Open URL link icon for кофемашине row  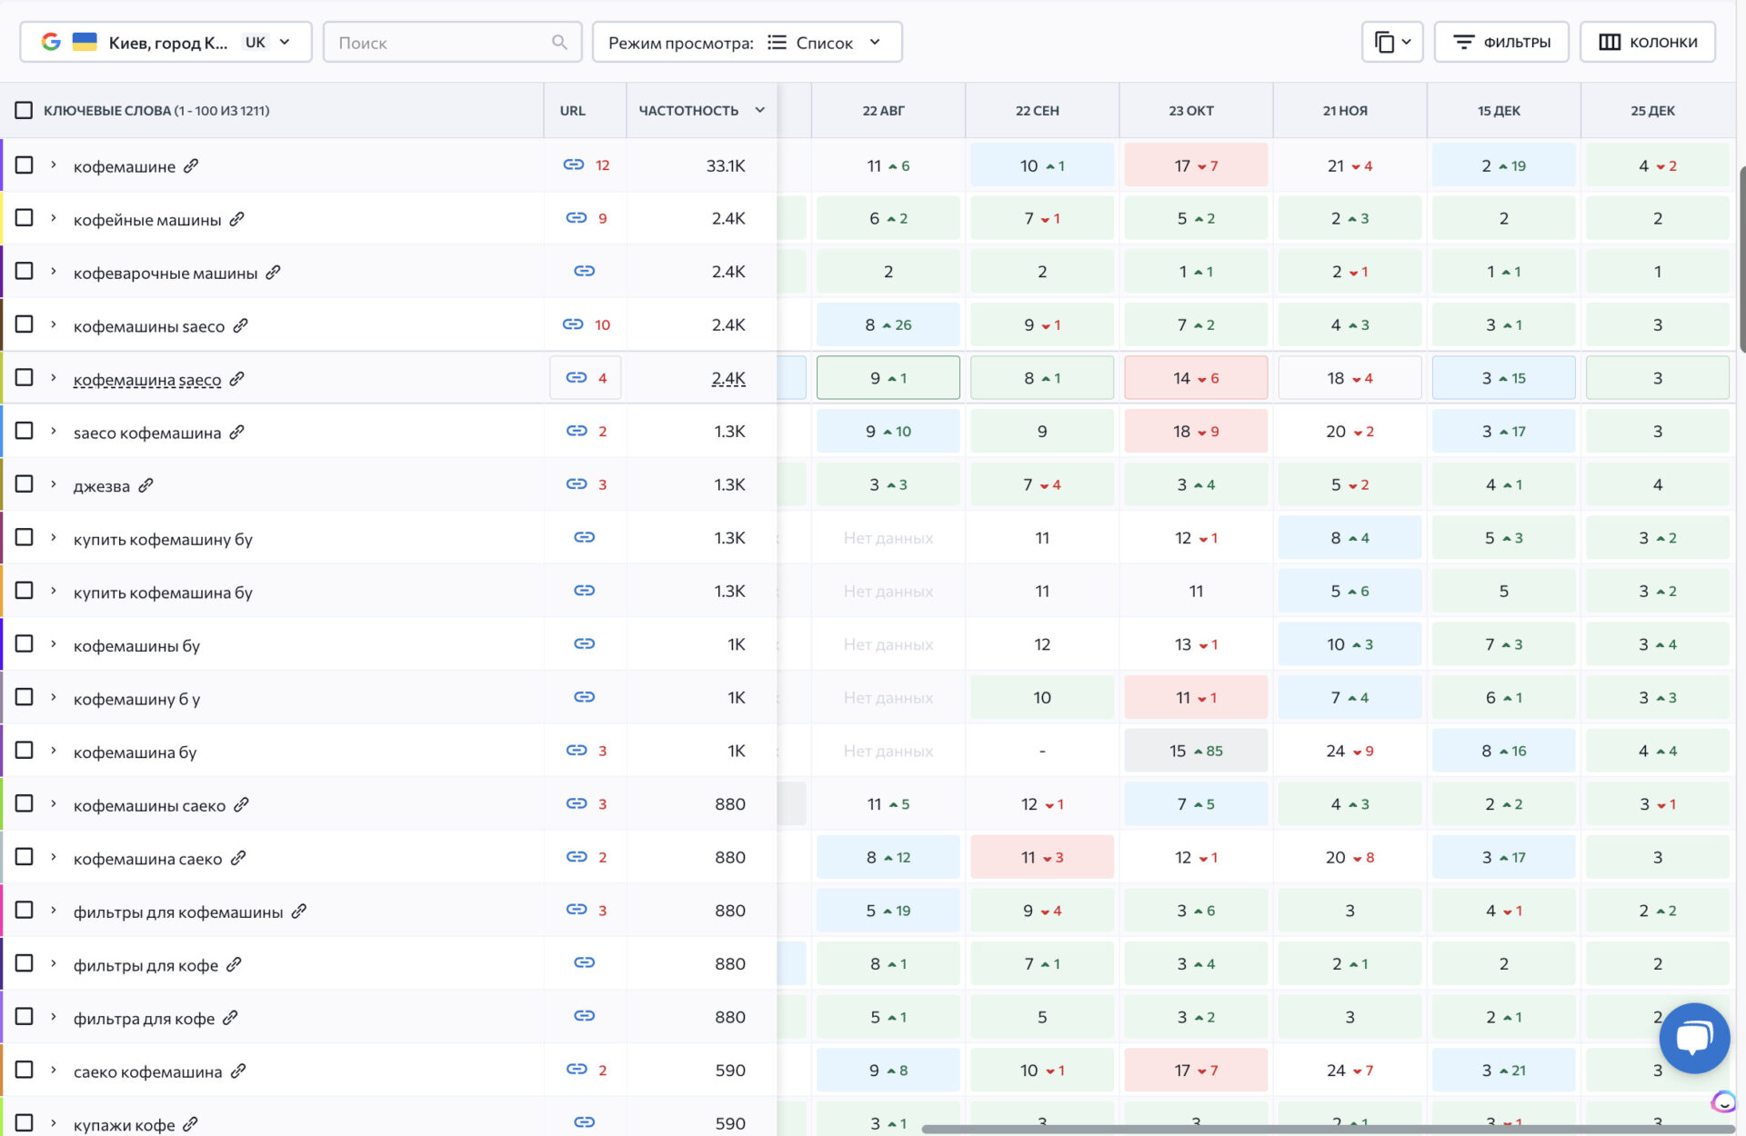[573, 164]
